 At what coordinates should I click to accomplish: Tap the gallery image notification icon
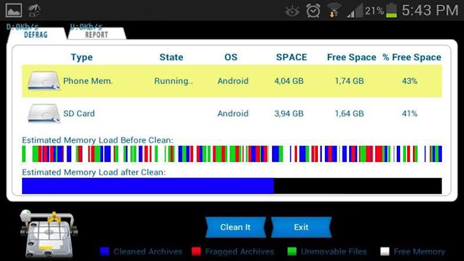coord(14,10)
